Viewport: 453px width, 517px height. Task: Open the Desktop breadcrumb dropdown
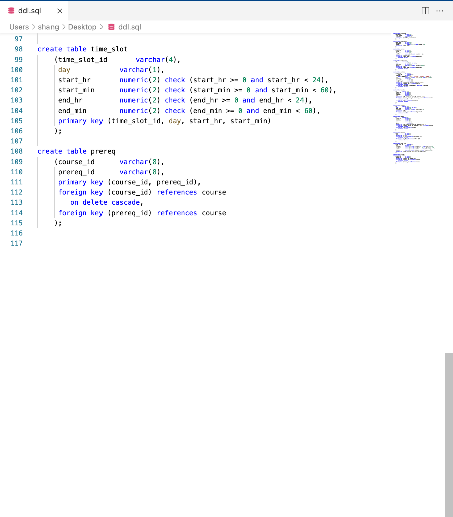82,27
